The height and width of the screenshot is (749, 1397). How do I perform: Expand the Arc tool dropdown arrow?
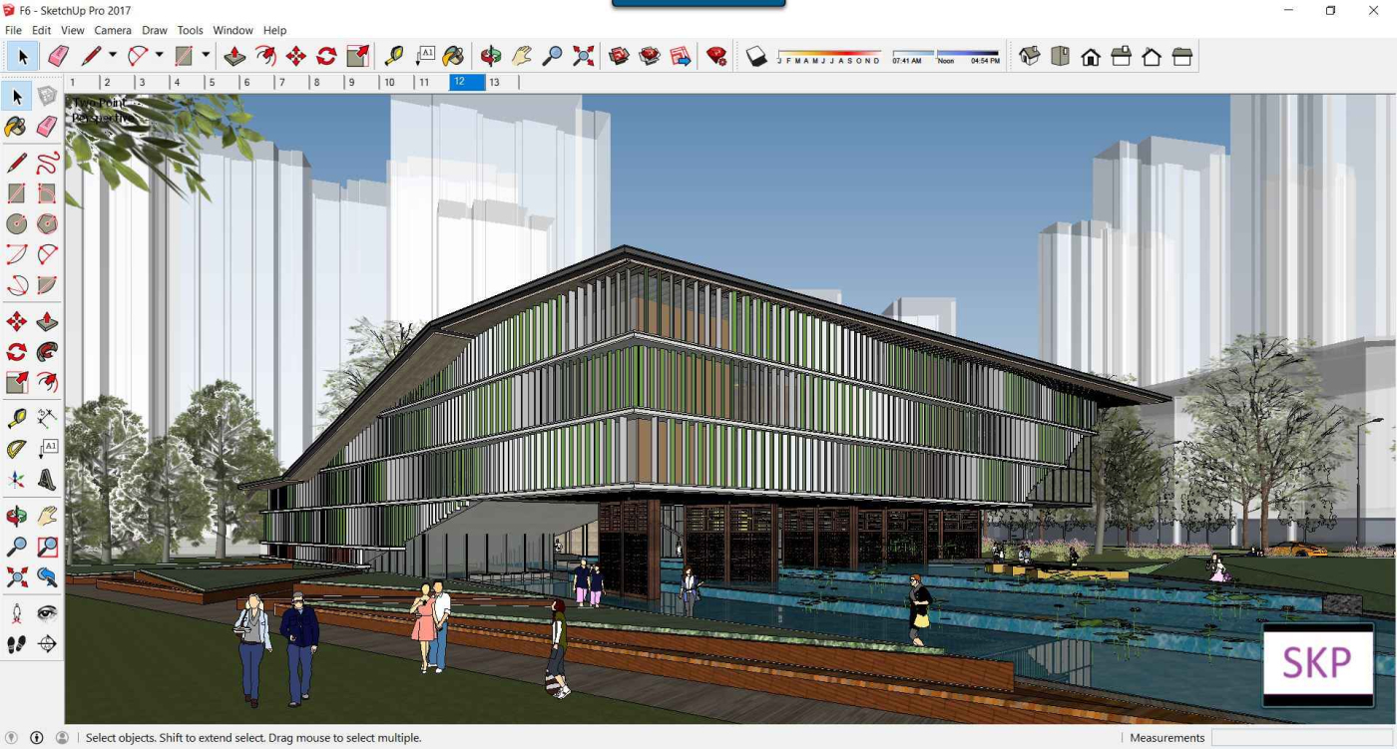click(x=159, y=56)
